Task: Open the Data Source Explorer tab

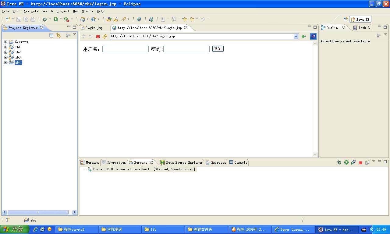Action: (182, 162)
